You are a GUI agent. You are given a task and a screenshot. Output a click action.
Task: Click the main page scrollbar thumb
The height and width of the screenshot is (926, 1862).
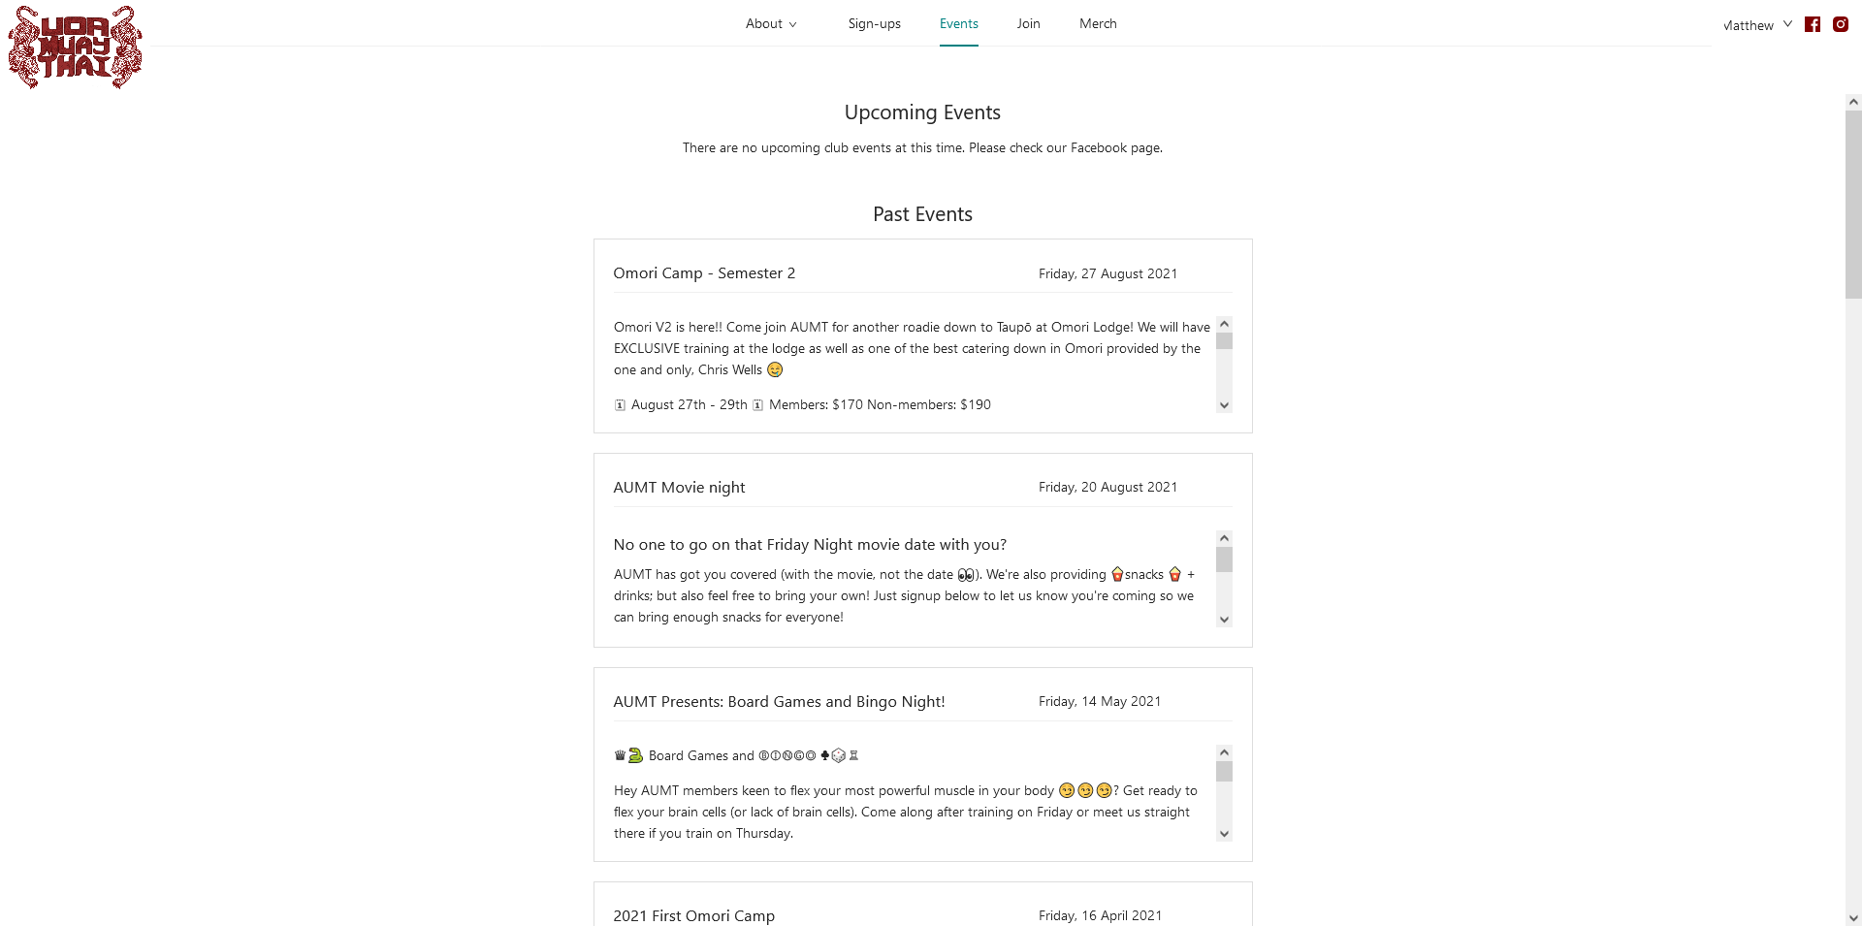click(1853, 204)
